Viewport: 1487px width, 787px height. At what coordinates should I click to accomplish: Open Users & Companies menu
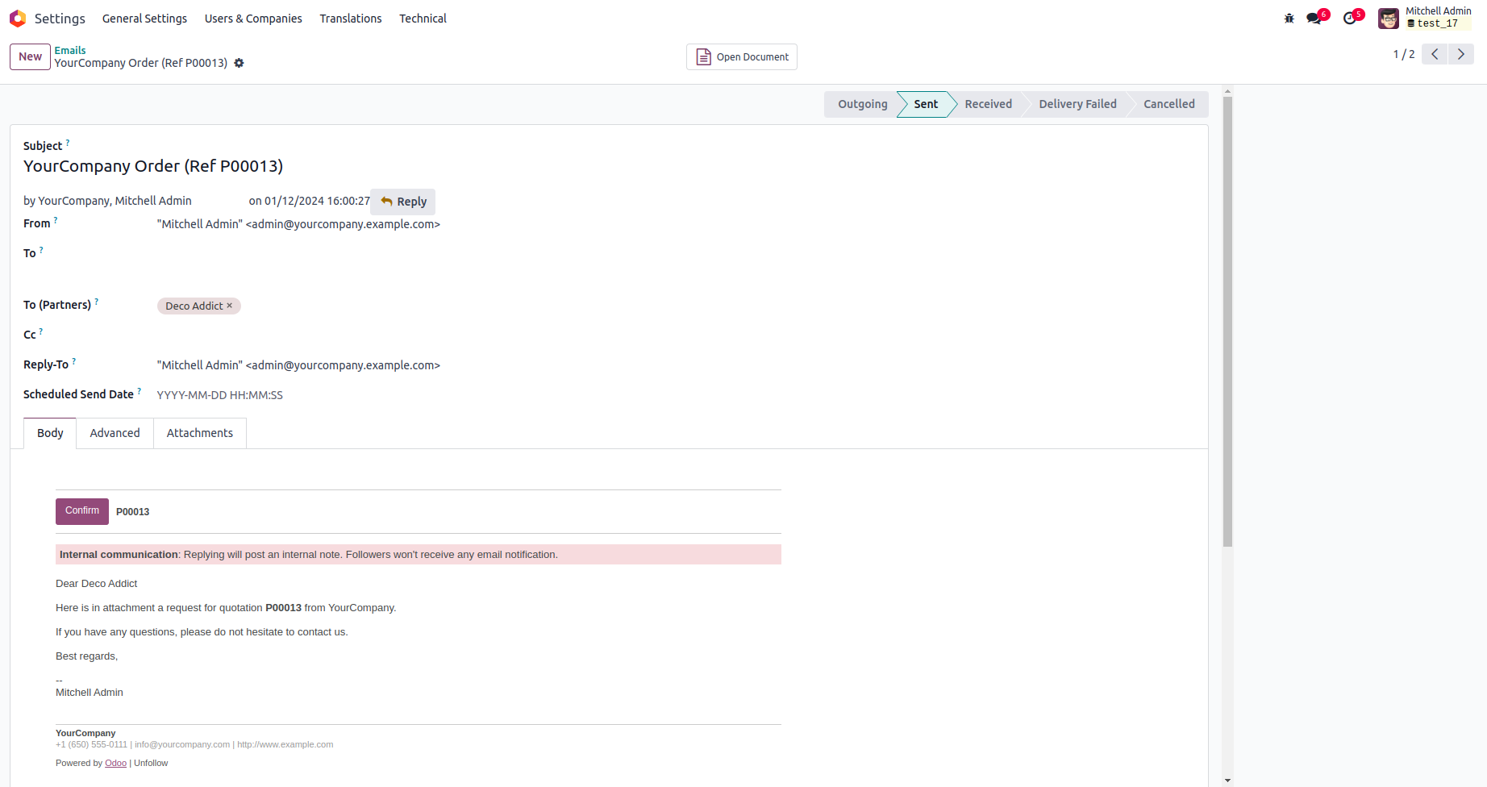(253, 19)
